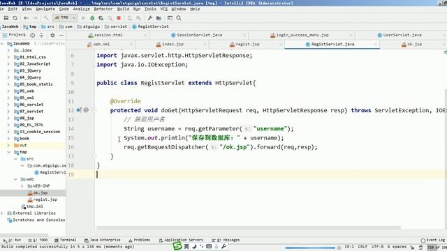447x251 pixels.
Task: Click the Save All toolbar icon
Action: click(6, 18)
